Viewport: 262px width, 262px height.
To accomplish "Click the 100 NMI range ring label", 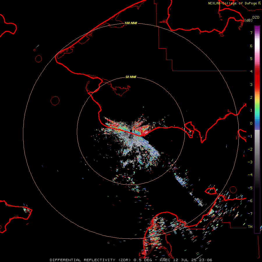I will coord(131,23).
